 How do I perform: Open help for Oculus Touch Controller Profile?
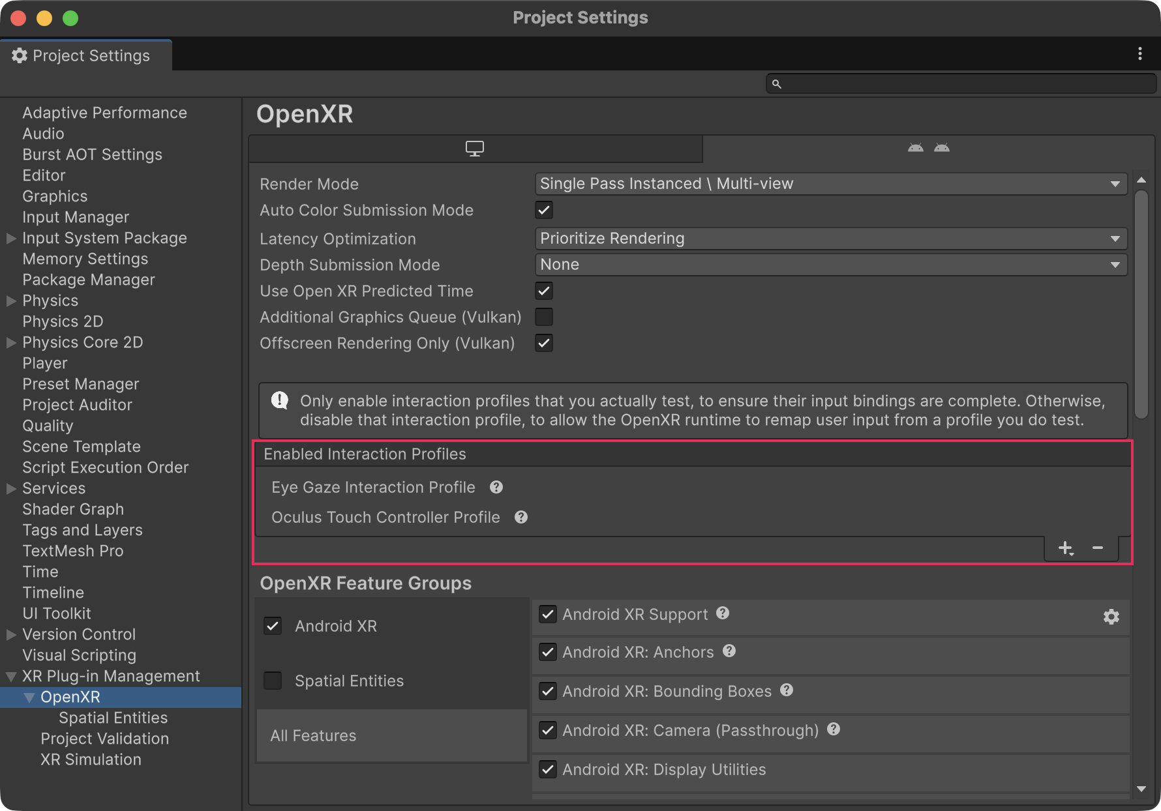[x=521, y=517]
